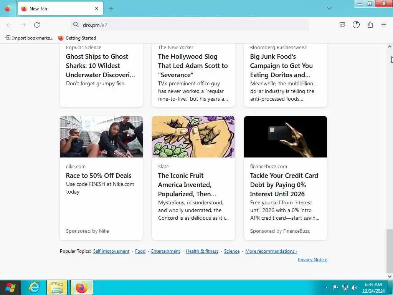Screen dimensions: 393x295
Task: Reload the current page
Action: click(x=37, y=25)
